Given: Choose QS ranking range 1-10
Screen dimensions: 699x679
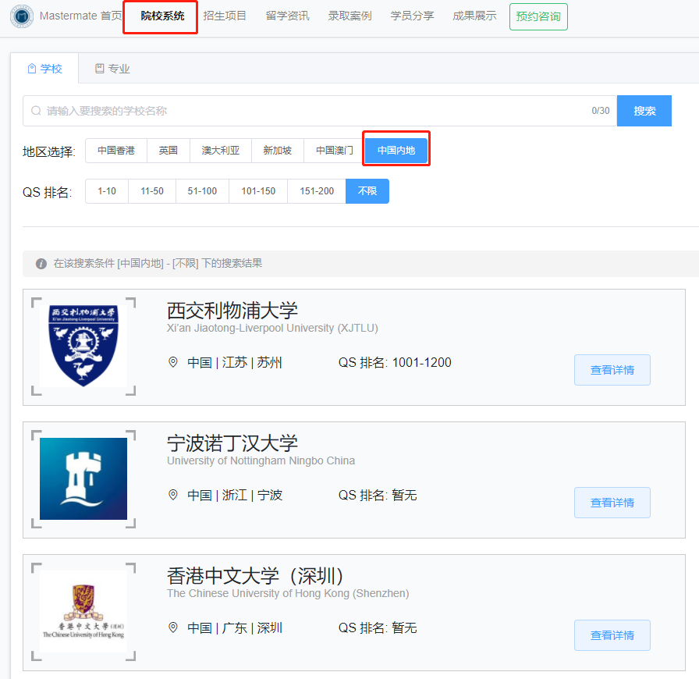Looking at the screenshot, I should tap(106, 190).
